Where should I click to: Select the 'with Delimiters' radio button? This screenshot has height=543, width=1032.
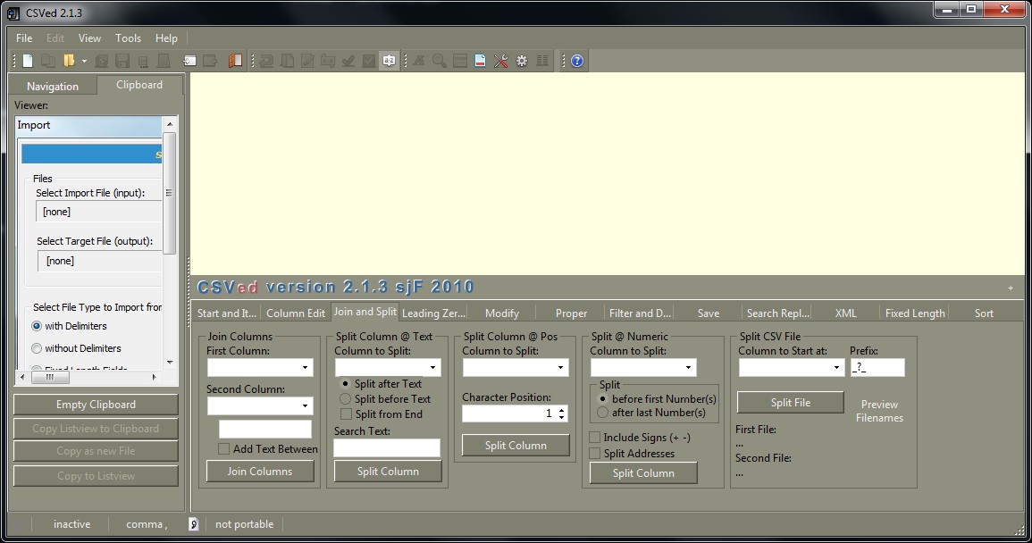click(37, 326)
